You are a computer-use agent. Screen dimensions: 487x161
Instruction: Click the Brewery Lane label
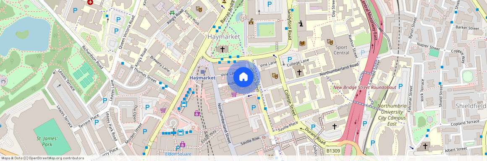[160, 64]
